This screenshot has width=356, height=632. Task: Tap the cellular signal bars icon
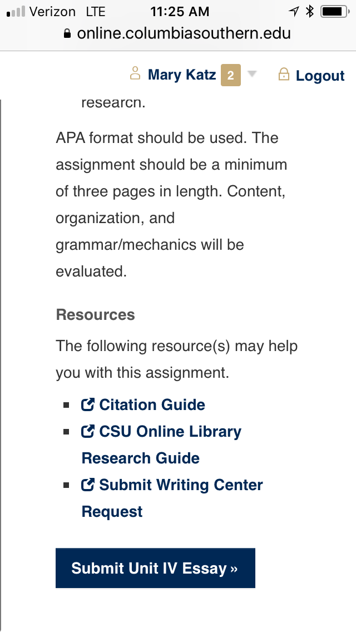pyautogui.click(x=16, y=12)
